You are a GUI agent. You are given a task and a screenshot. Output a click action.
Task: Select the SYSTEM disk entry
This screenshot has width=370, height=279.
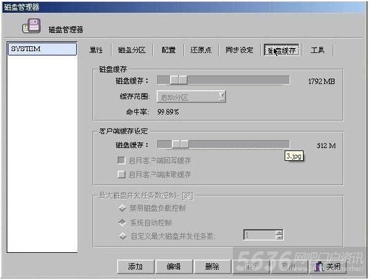click(42, 49)
